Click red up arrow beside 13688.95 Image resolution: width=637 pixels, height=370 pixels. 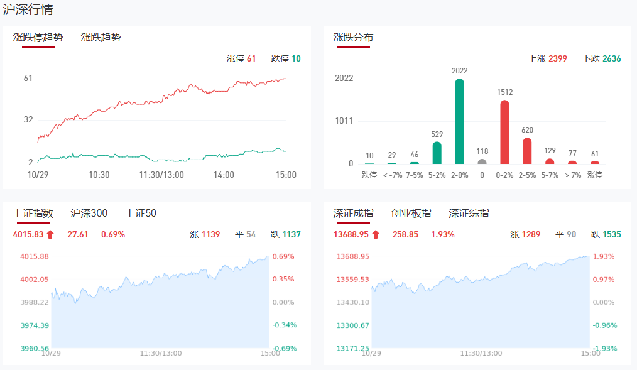(376, 235)
